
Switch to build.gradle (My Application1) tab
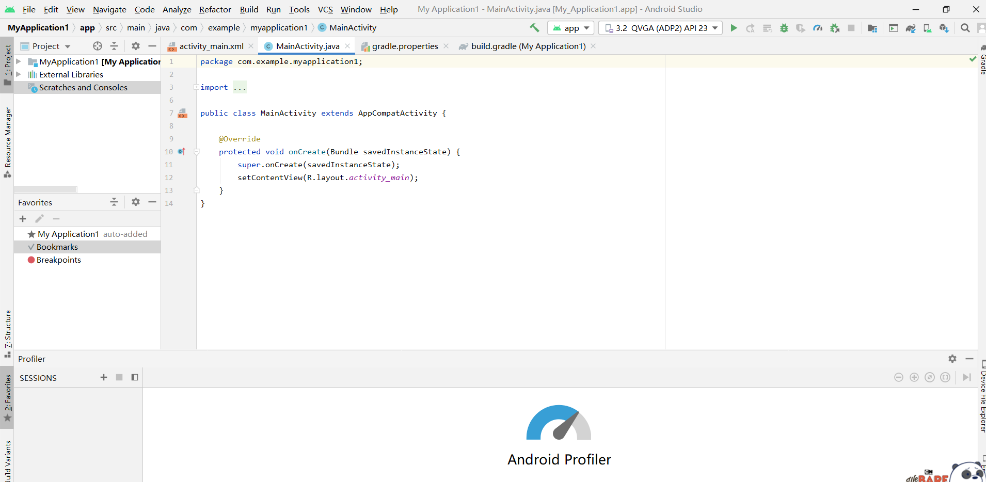528,46
